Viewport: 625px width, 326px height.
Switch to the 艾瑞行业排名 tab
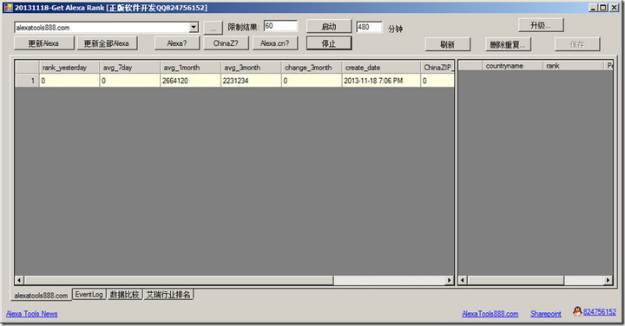pos(168,295)
